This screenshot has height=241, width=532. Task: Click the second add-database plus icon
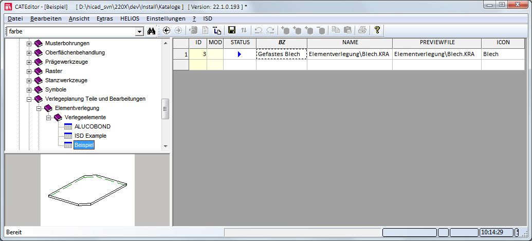pos(297,30)
